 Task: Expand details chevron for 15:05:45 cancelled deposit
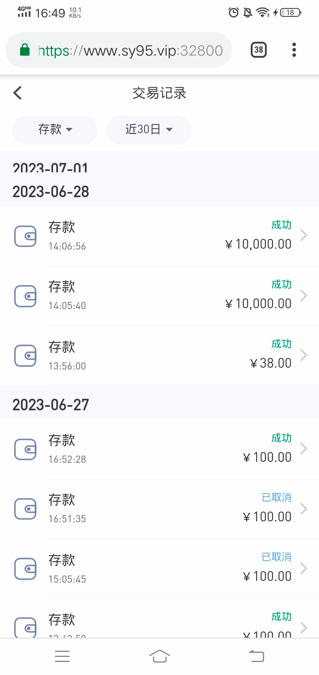click(304, 568)
